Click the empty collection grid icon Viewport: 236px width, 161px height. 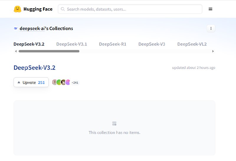coord(114,124)
